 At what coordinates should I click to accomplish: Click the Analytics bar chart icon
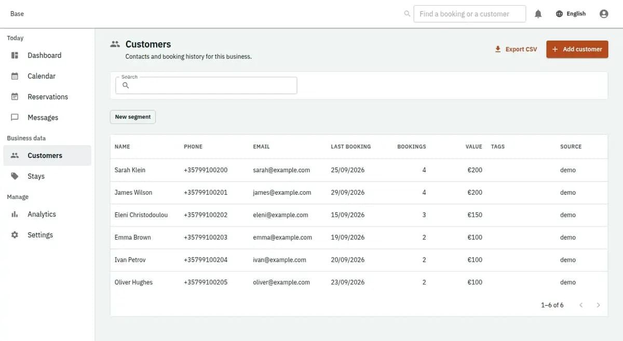click(15, 214)
